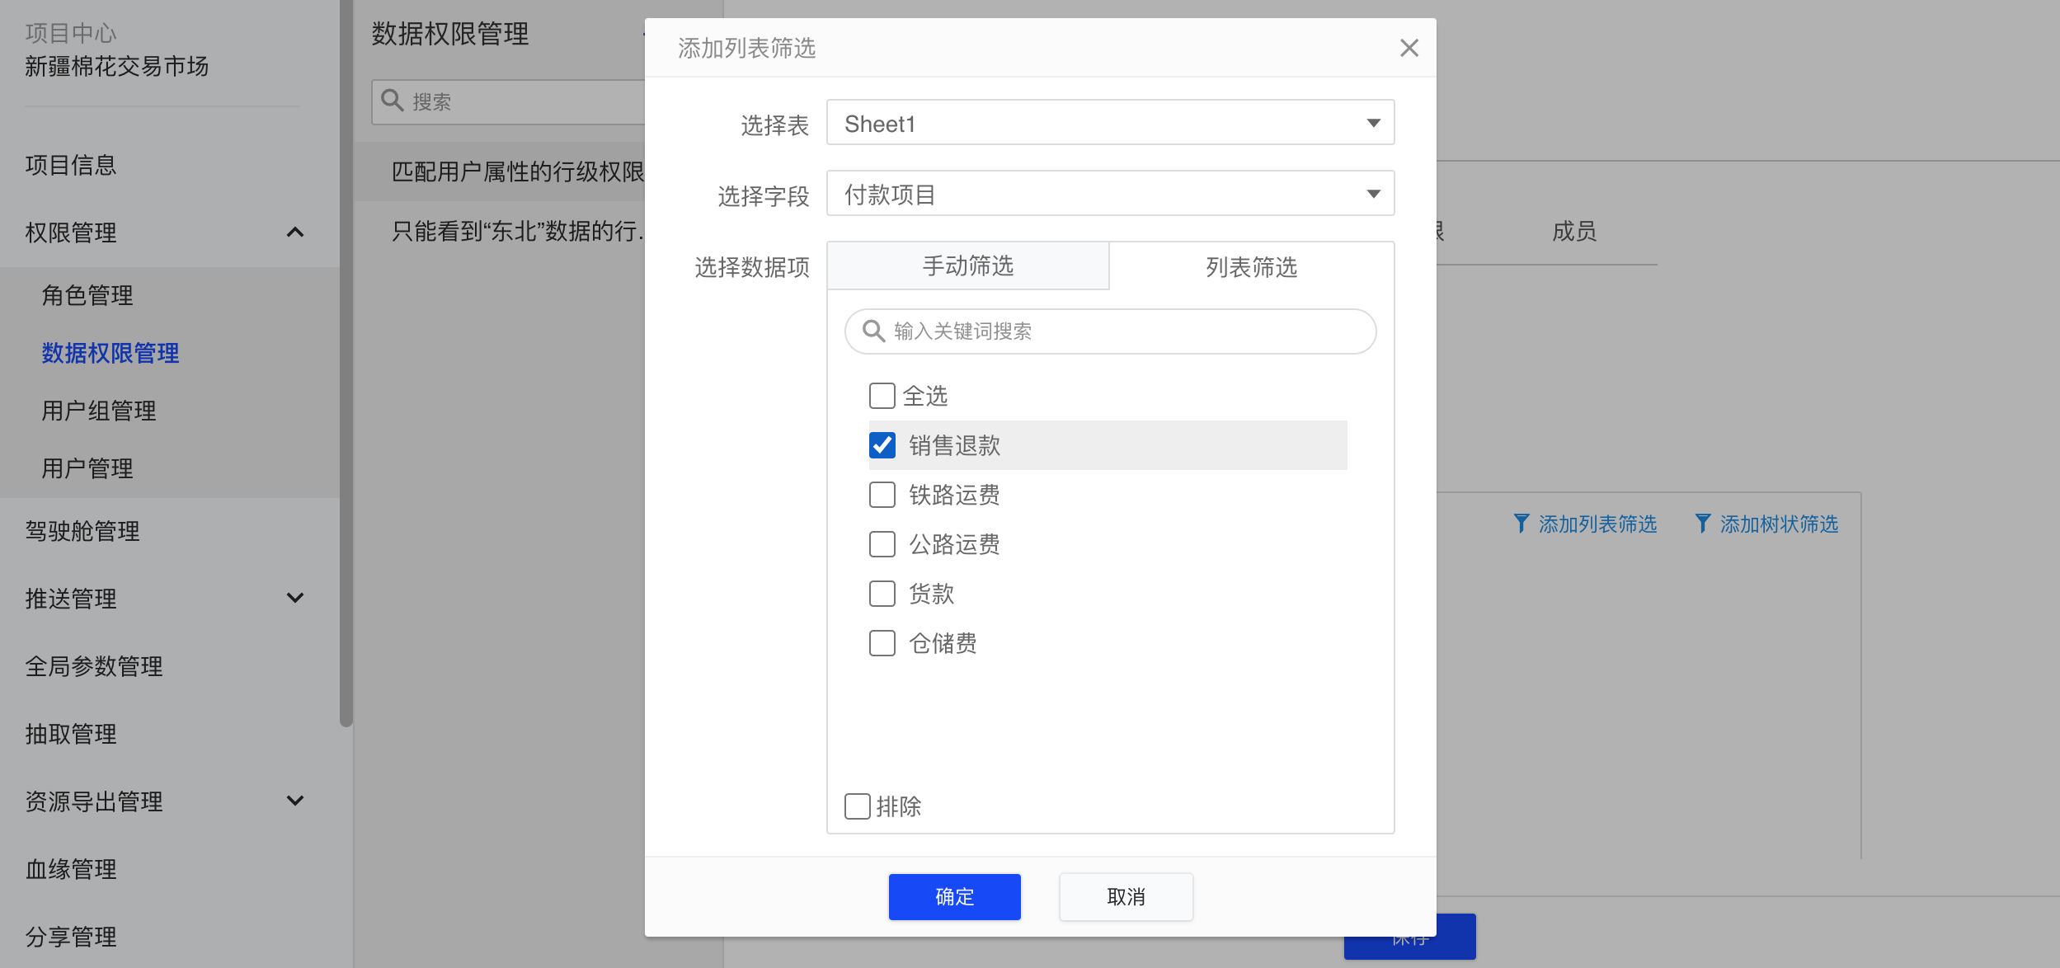Click the sidebar vertical scrollbar

[x=346, y=363]
